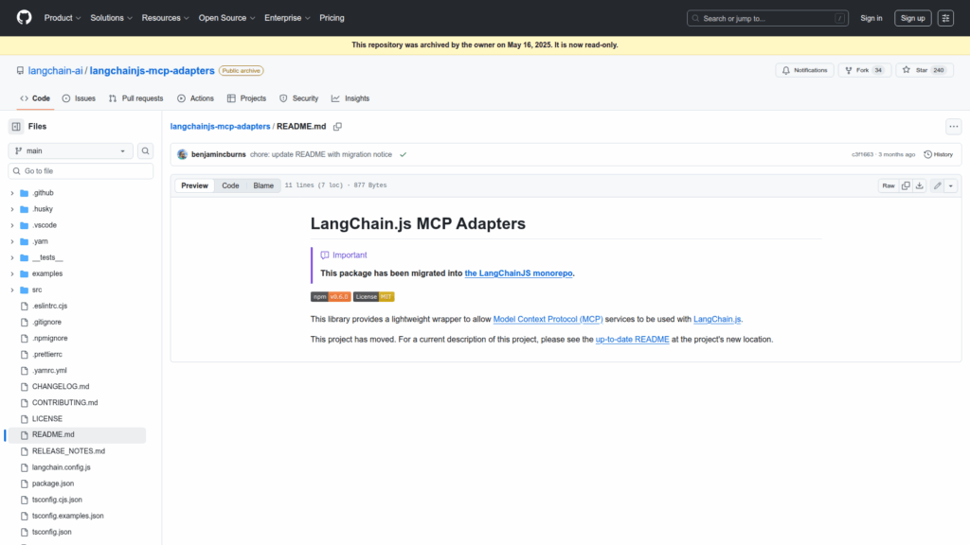This screenshot has height=545, width=970.
Task: Open the Pull requests tab
Action: (x=135, y=98)
